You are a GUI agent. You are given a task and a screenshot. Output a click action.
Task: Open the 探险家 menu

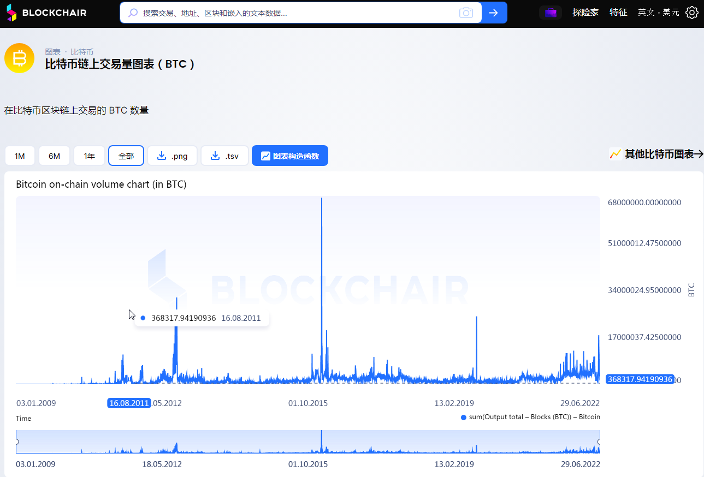click(585, 13)
